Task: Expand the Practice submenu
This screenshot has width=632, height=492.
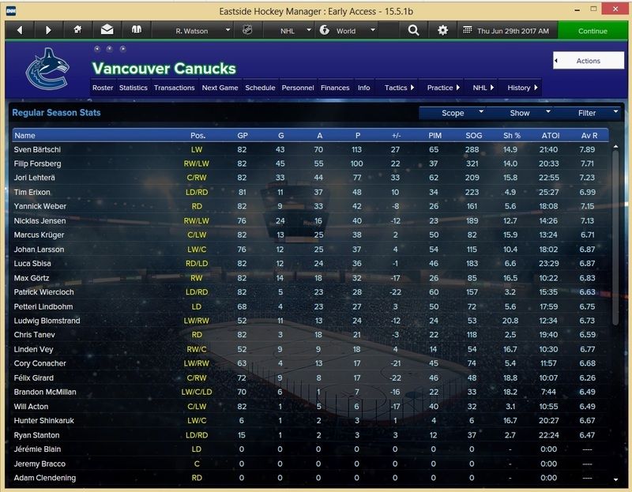Action: (x=443, y=88)
